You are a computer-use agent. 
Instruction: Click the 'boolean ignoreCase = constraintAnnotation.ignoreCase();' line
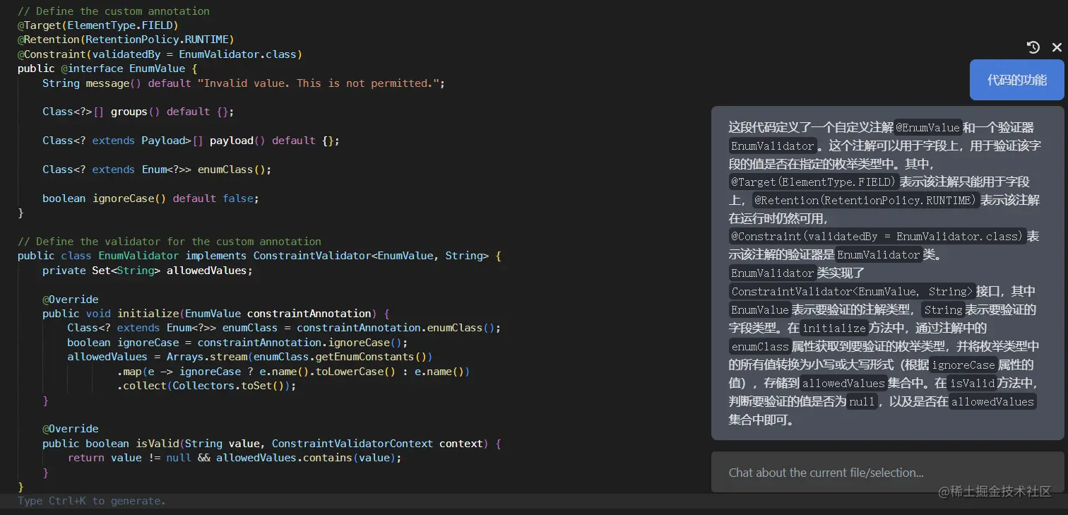(x=237, y=343)
